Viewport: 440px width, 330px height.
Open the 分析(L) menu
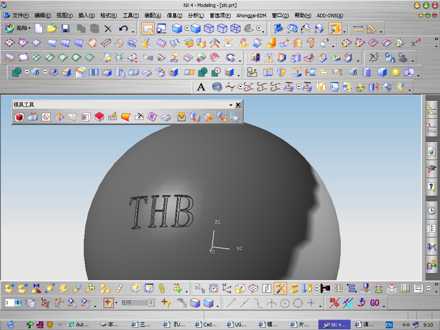click(x=196, y=15)
